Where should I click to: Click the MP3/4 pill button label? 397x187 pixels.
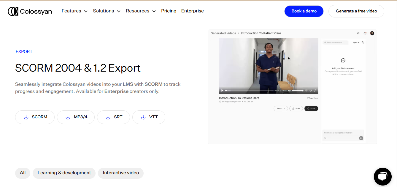(x=81, y=117)
